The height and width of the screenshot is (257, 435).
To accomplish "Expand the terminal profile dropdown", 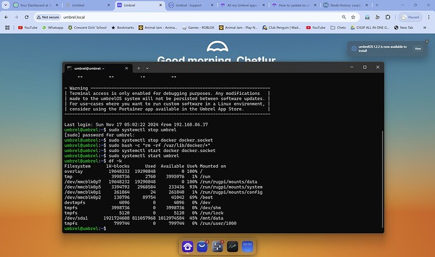I will pos(148,68).
